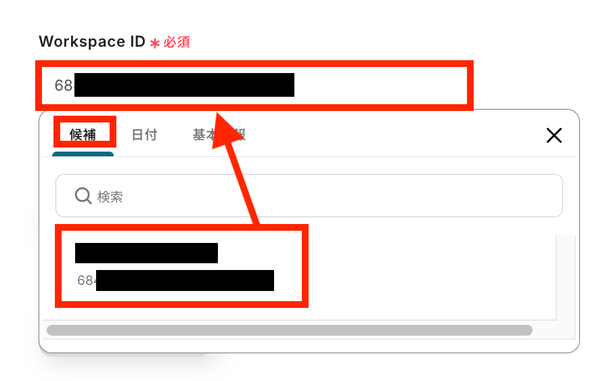This screenshot has height=381, width=607.
Task: Select the 候補 tab
Action: (x=83, y=135)
